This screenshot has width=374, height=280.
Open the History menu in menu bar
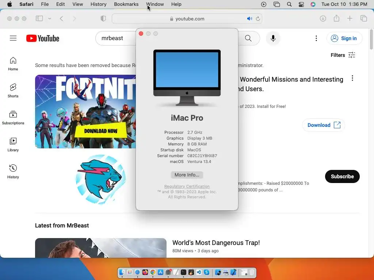click(x=98, y=4)
